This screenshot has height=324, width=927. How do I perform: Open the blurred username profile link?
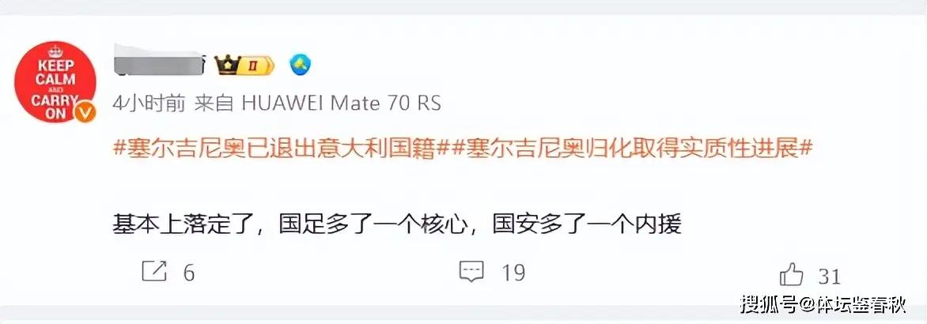coord(158,62)
